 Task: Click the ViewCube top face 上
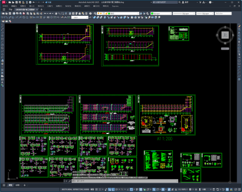coord(225,35)
